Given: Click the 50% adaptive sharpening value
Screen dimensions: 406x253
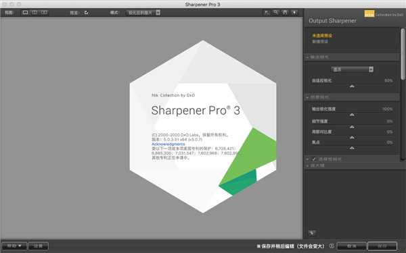Looking at the screenshot, I should 388,80.
